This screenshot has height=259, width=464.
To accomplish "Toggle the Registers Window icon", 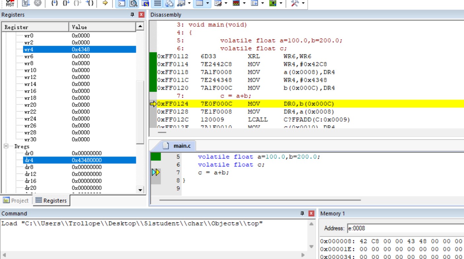I will [158, 3].
